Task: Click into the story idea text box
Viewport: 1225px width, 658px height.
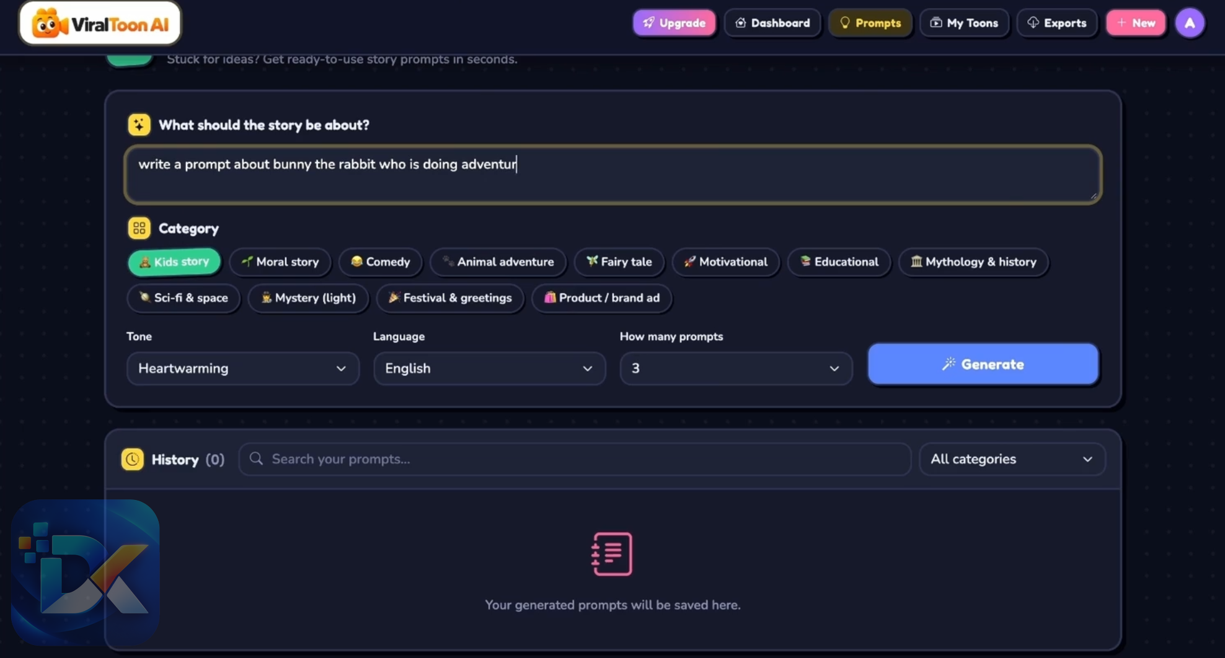Action: click(x=612, y=175)
